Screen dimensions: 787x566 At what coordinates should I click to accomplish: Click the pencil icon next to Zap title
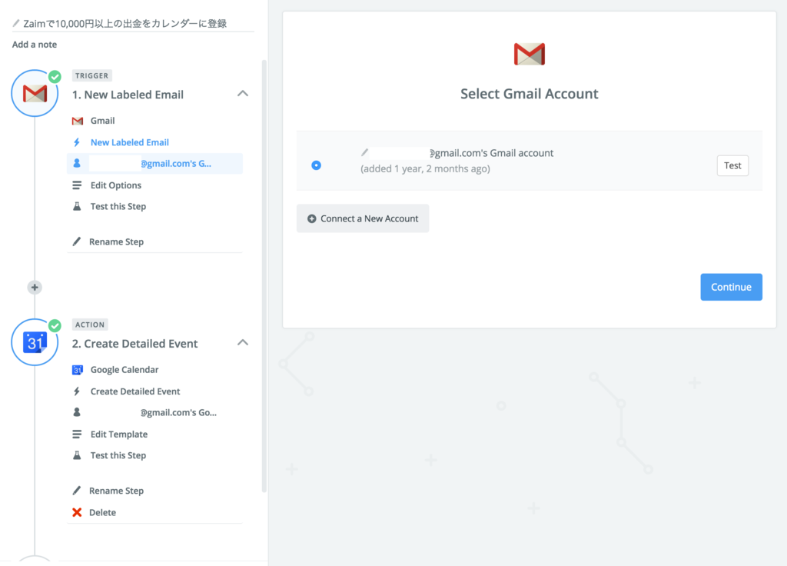point(16,23)
